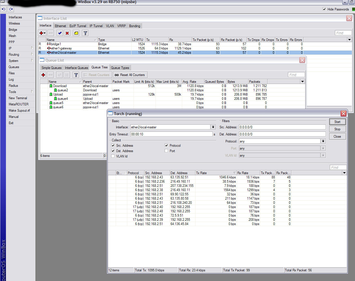Click the redo arrow icon in top toolbar
355x281 pixels.
11,9
